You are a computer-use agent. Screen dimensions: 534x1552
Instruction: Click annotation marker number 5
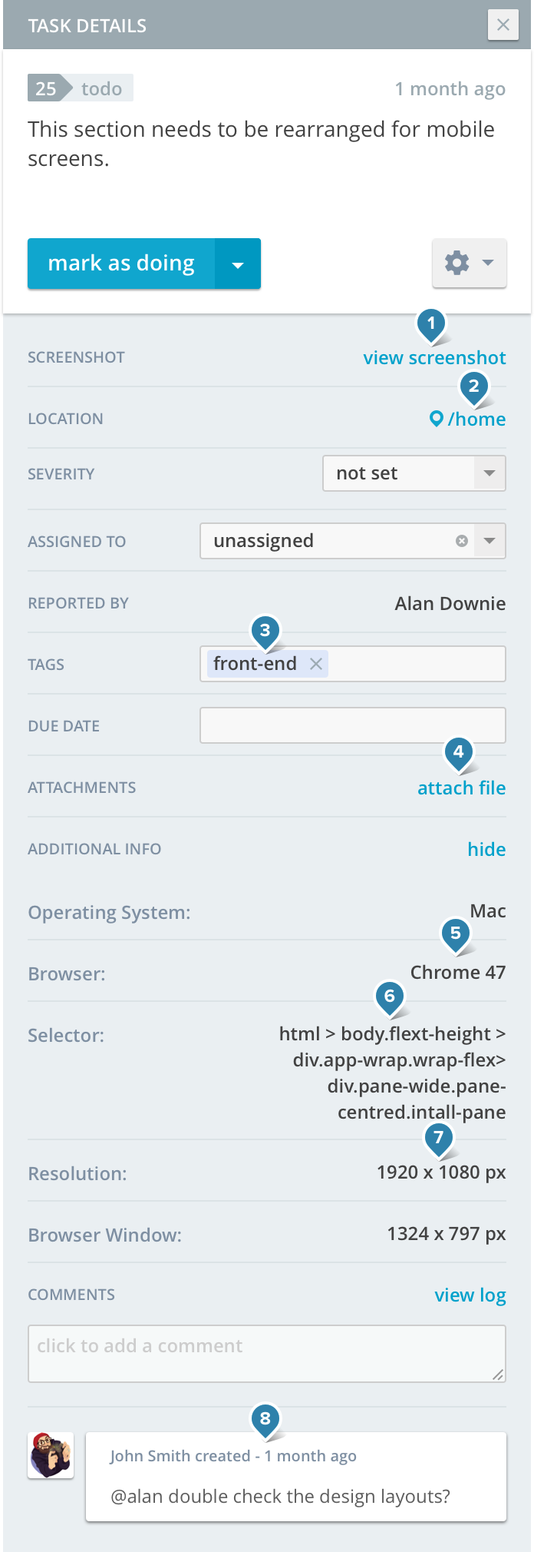[456, 934]
